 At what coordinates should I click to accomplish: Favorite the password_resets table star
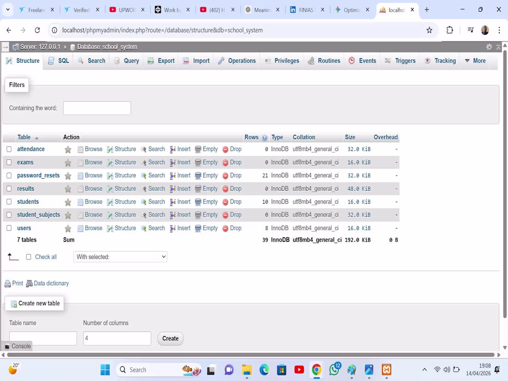pyautogui.click(x=68, y=175)
